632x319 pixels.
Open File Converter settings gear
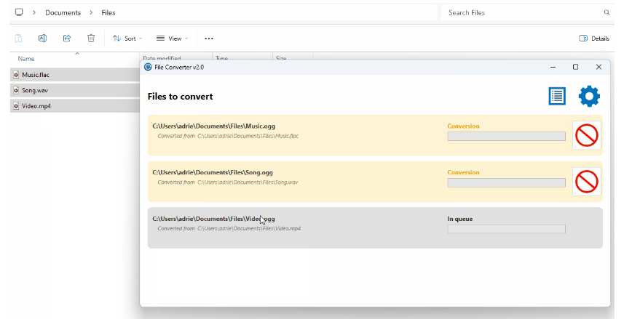[x=589, y=96]
